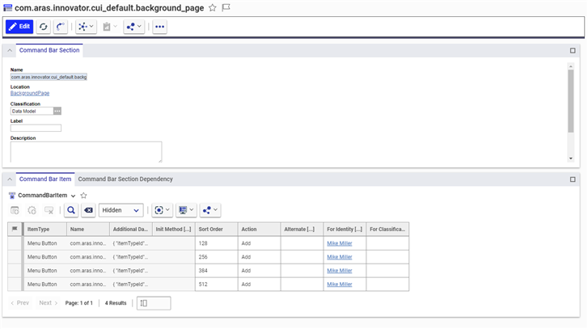This screenshot has width=588, height=329.
Task: Click the blue Edit button
Action: pyautogui.click(x=19, y=27)
